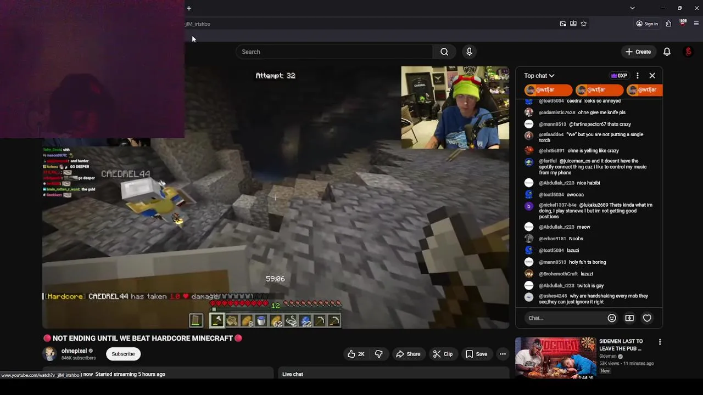703x395 pixels.
Task: Open the Sidemen channel link
Action: pos(608,356)
